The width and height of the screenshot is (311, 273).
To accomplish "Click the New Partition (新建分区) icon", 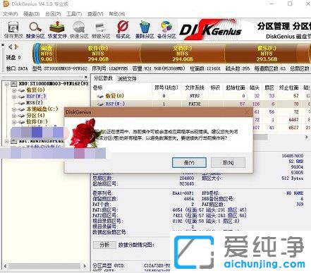I will tap(101, 30).
